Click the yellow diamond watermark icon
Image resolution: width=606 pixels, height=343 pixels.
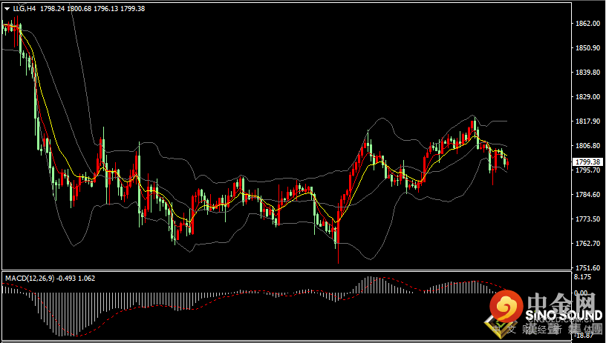click(500, 327)
